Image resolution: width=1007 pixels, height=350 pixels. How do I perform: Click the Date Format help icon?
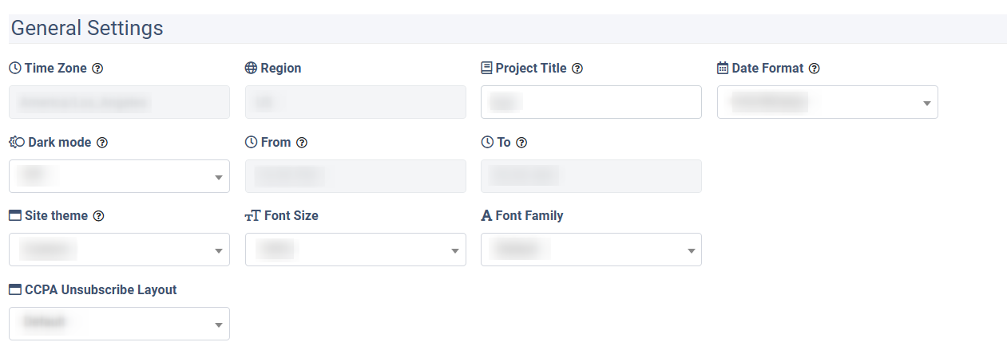814,69
